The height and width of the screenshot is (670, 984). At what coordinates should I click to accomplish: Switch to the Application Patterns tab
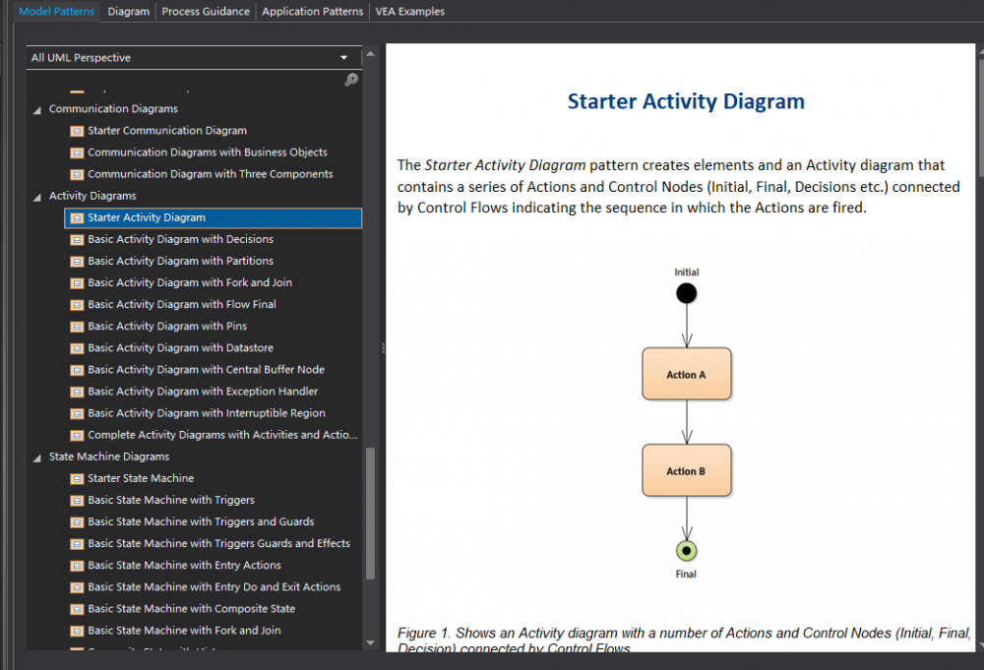312,11
